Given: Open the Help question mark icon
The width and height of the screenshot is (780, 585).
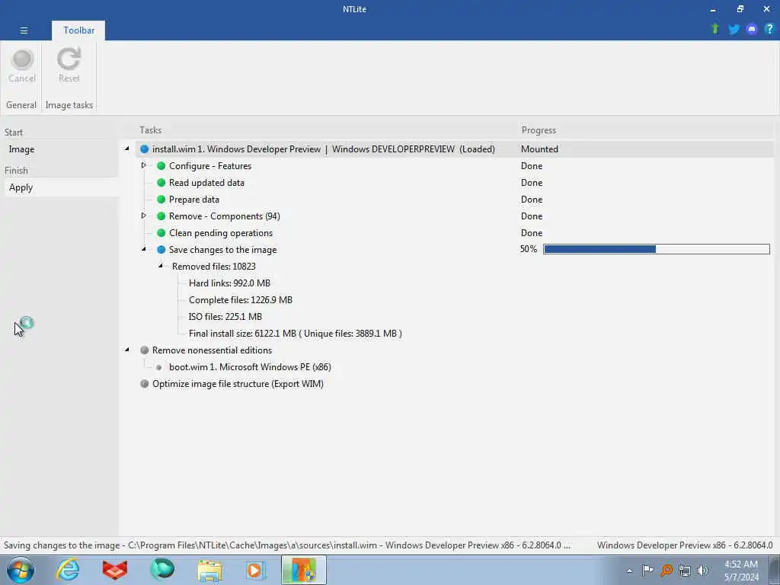Looking at the screenshot, I should click(x=769, y=30).
